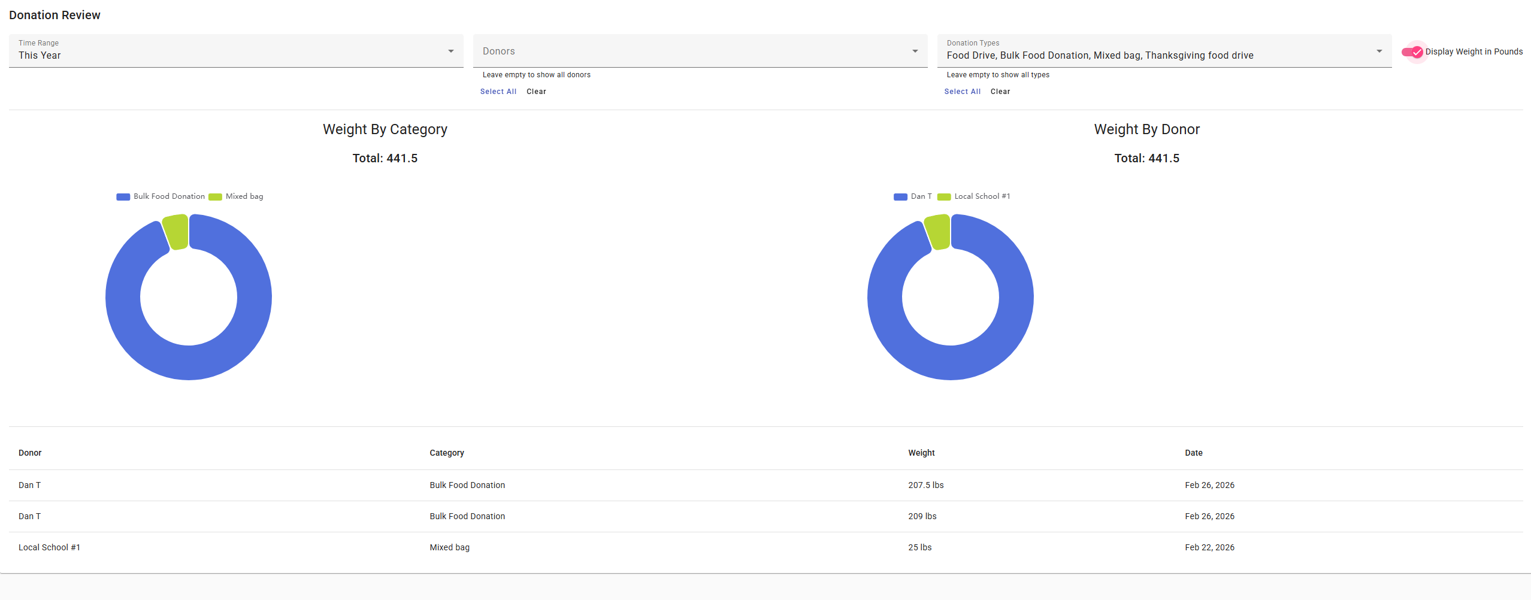
Task: Toggle the Bulk Food Donation legend entry
Action: click(x=168, y=196)
